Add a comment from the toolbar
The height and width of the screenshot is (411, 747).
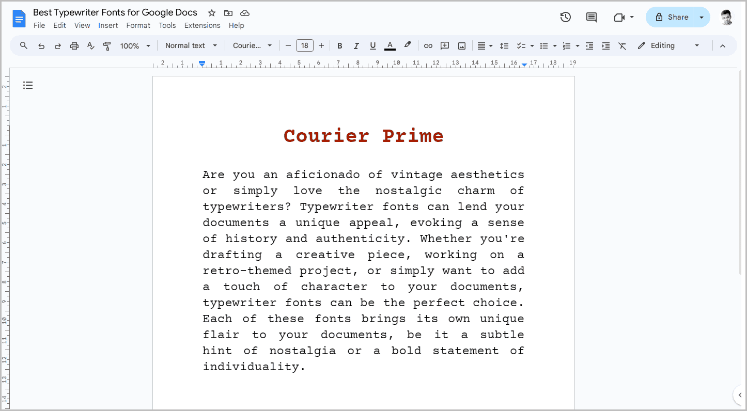click(445, 46)
